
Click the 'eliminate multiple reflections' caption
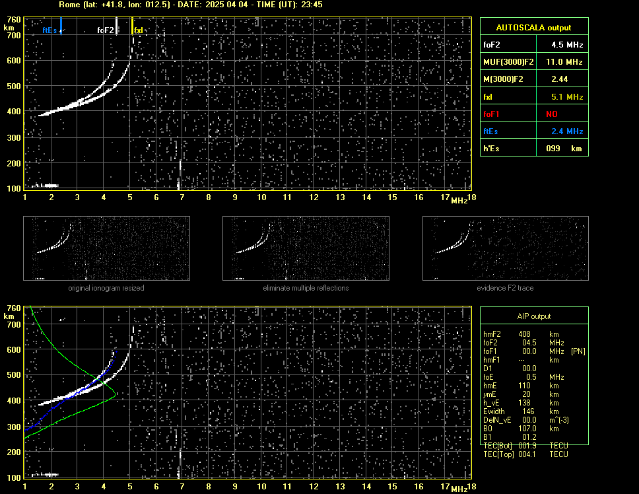click(x=306, y=288)
